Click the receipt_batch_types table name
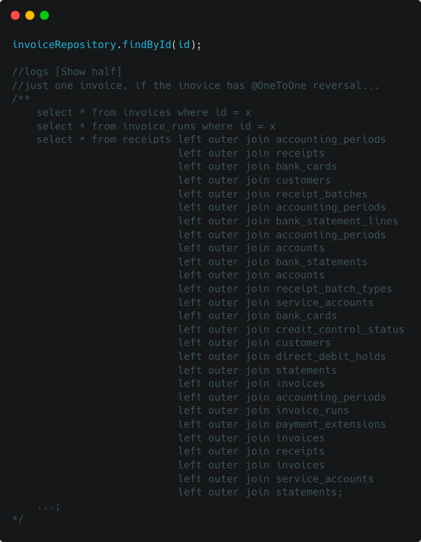Viewport: 421px width, 542px height. click(334, 289)
